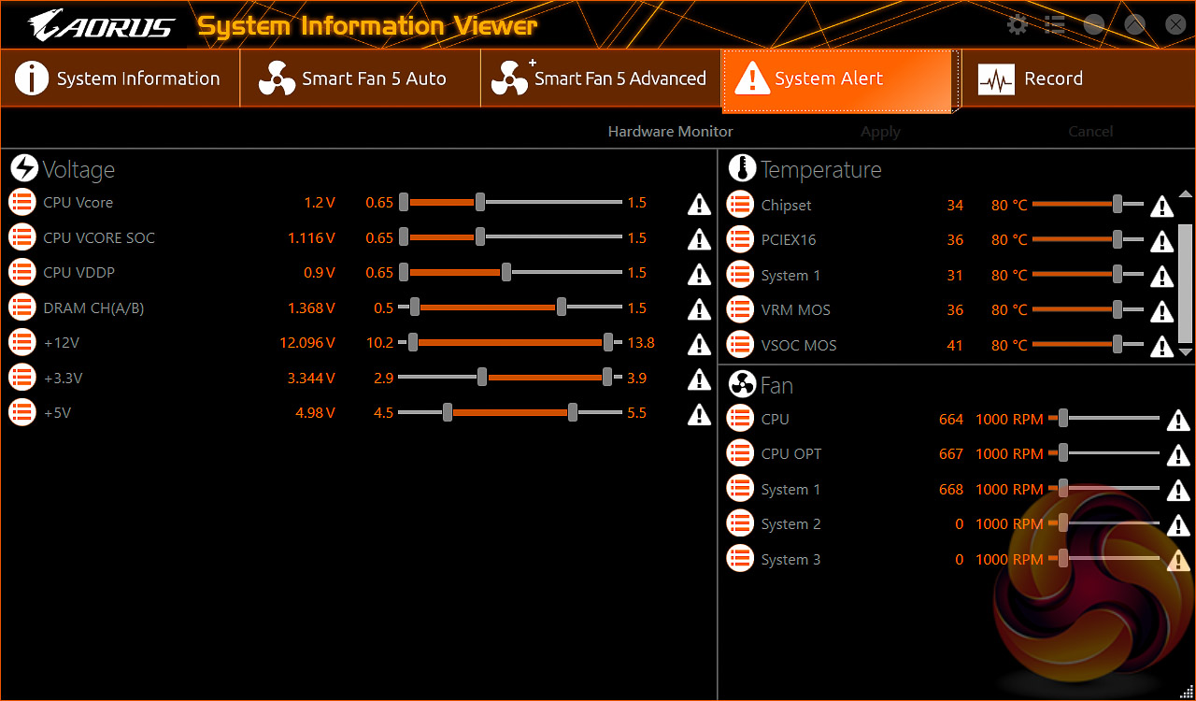Screen dimensions: 1196x701
Task: Click the up arrow of the Temperature scrollbar
Action: (1186, 194)
